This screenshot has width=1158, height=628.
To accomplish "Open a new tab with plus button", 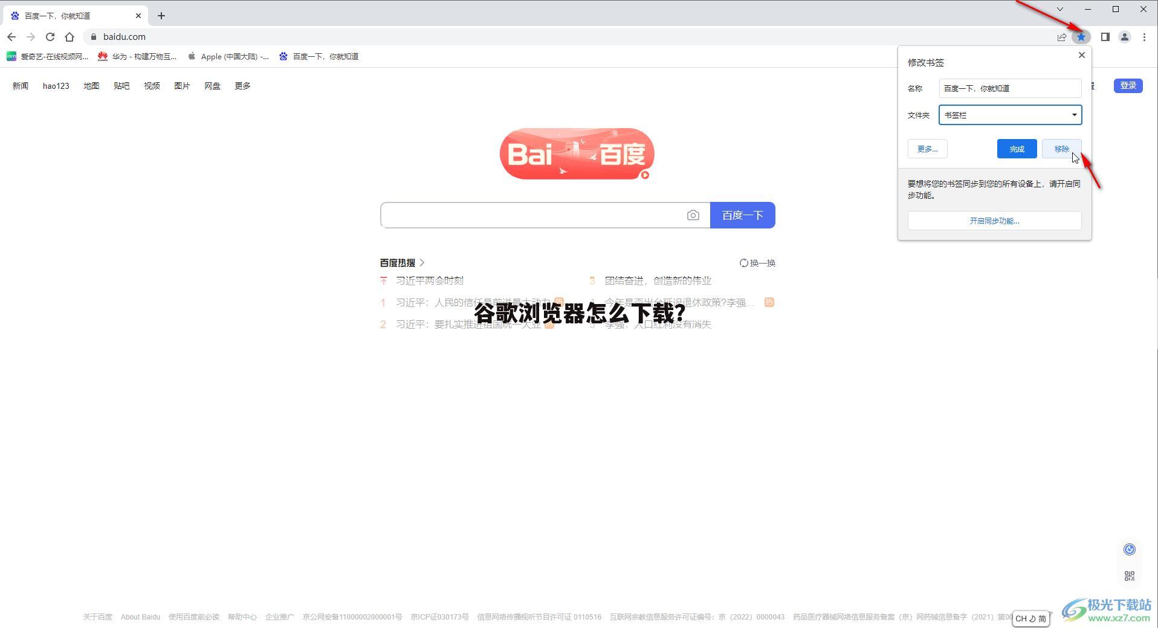I will click(161, 16).
